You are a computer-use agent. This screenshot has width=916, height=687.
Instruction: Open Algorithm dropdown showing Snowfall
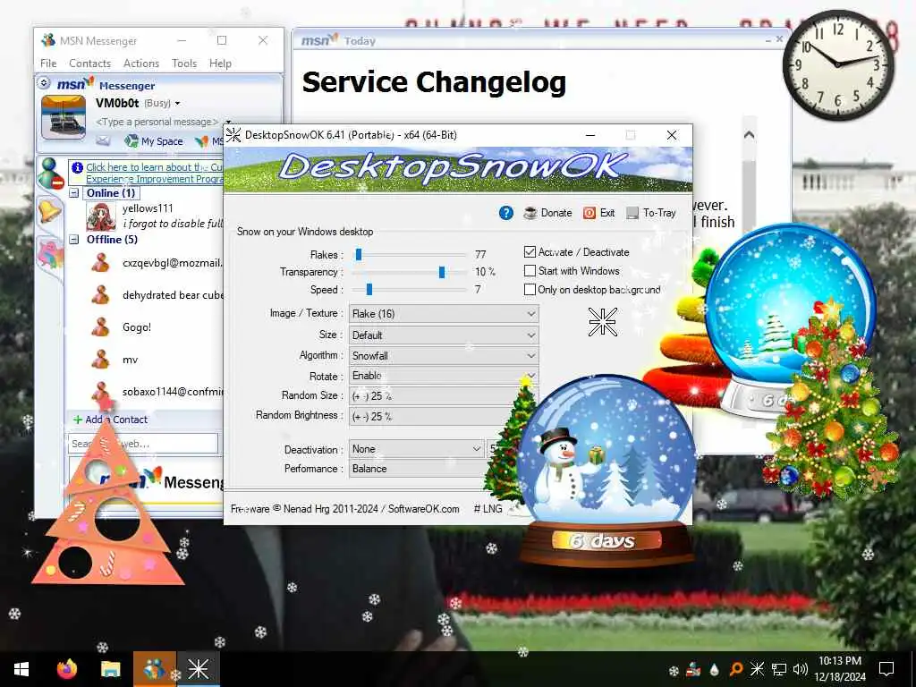(444, 355)
